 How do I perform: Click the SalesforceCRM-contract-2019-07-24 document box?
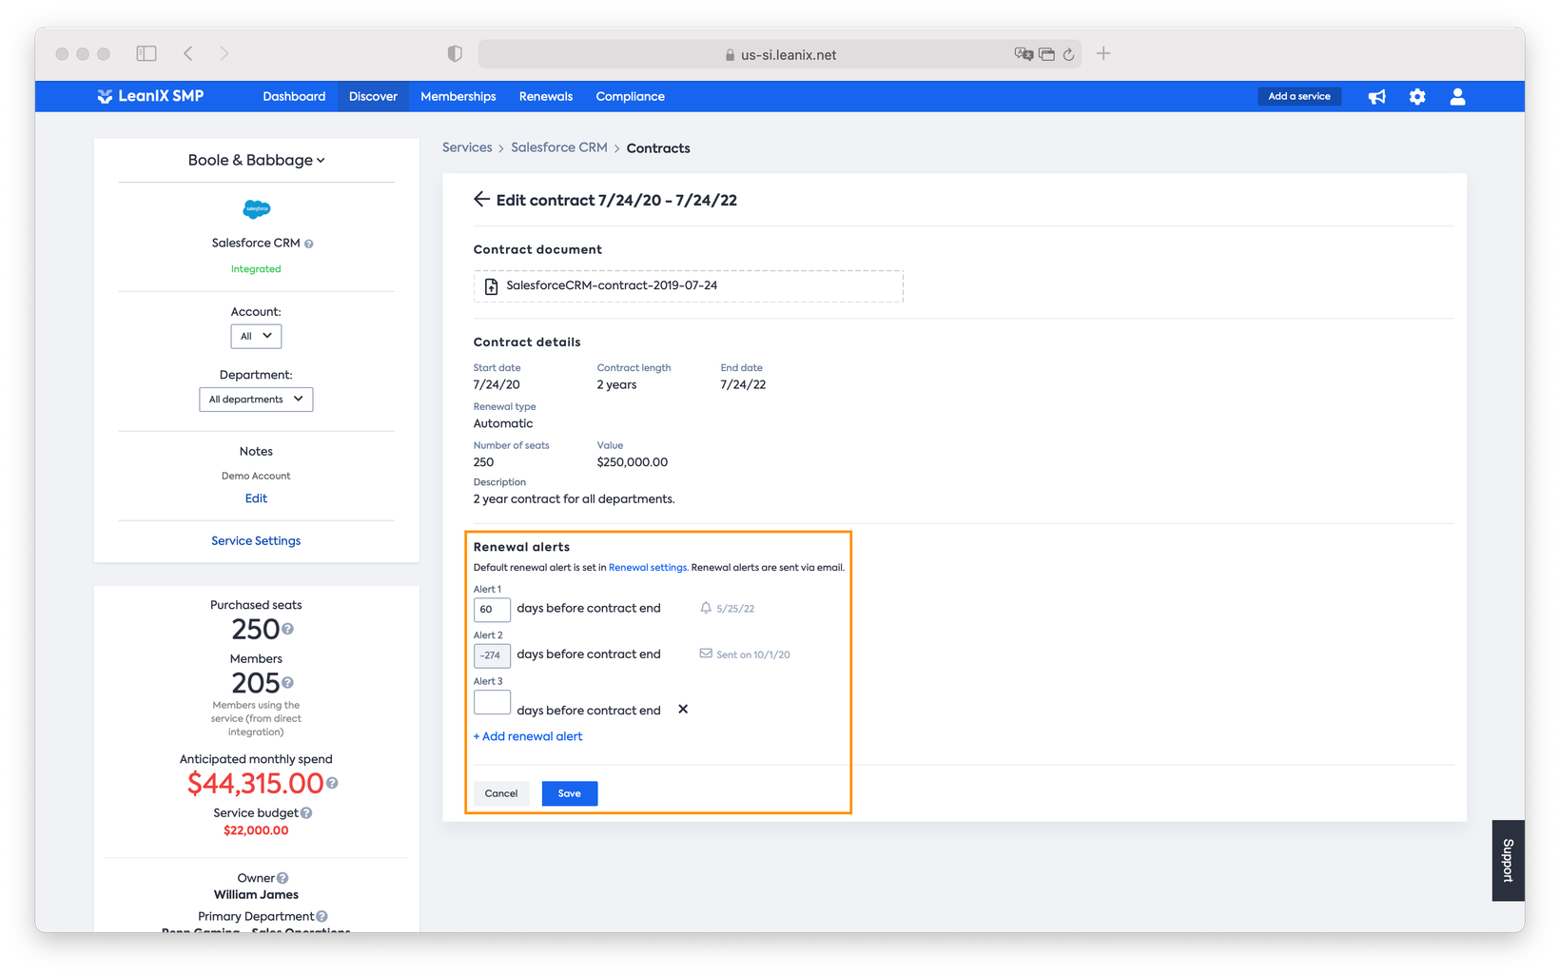click(x=689, y=286)
